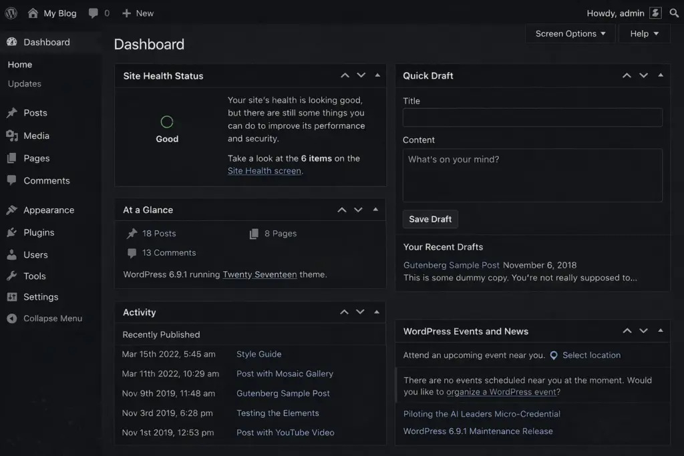Open the site home icon for My Blog
The height and width of the screenshot is (456, 684).
coord(33,13)
